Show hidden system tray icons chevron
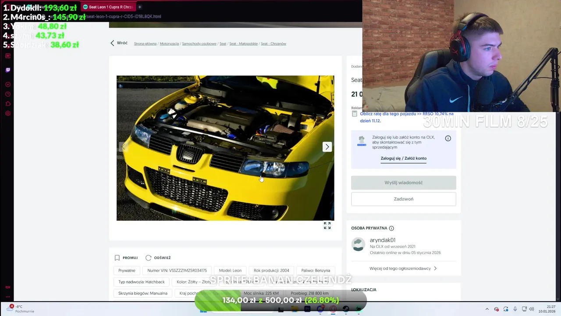This screenshot has height=316, width=561. [487, 309]
